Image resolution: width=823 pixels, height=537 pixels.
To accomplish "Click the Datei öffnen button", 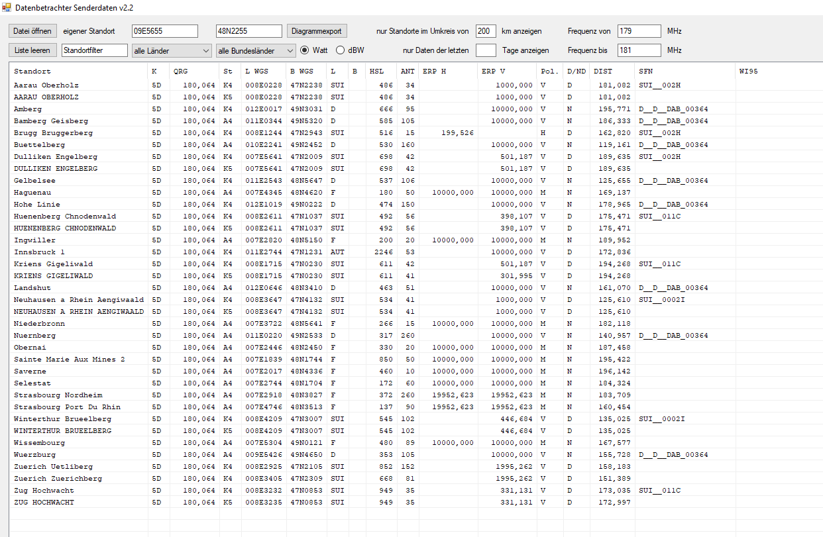I will [x=33, y=31].
